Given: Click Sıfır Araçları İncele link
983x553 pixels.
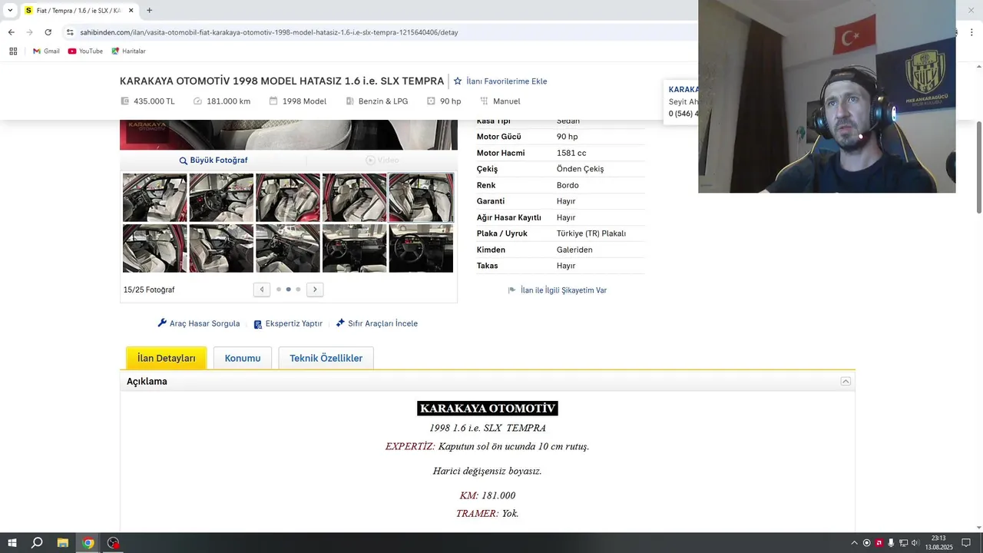Looking at the screenshot, I should (x=377, y=323).
